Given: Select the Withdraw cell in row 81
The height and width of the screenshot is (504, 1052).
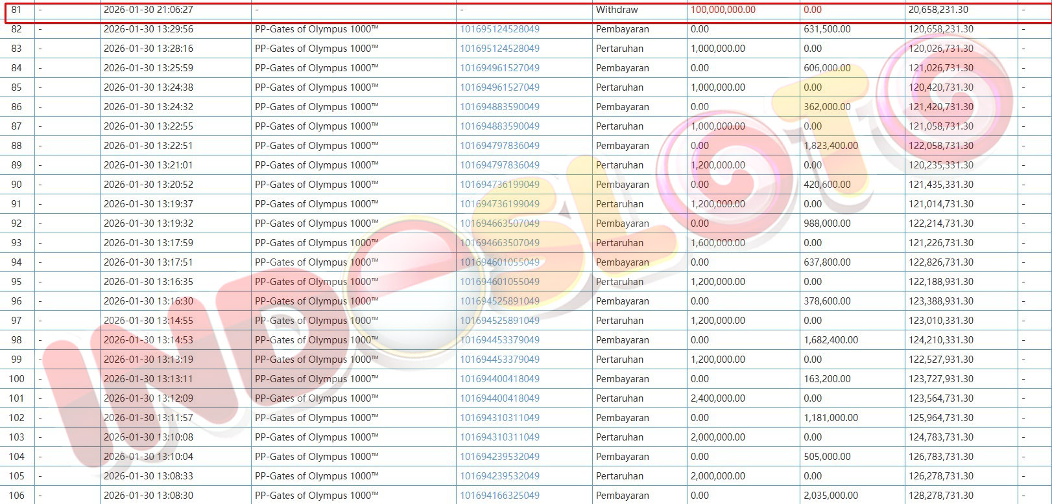Looking at the screenshot, I should coord(617,10).
